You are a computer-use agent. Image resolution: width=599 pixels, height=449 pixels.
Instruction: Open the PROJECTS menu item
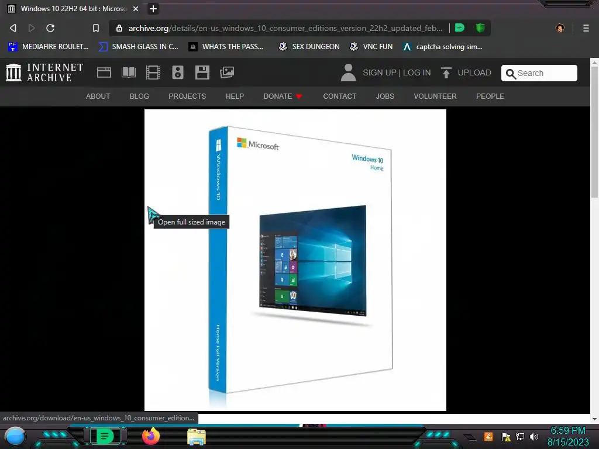[x=187, y=96]
